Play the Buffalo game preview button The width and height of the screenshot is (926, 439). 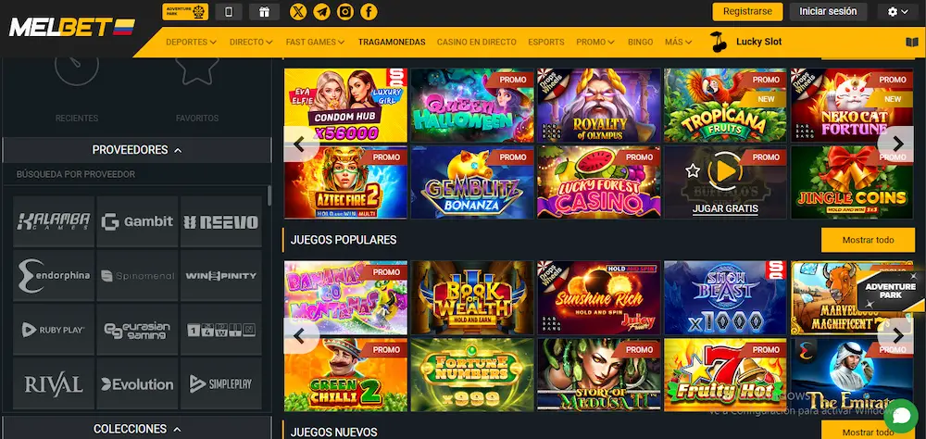(726, 171)
